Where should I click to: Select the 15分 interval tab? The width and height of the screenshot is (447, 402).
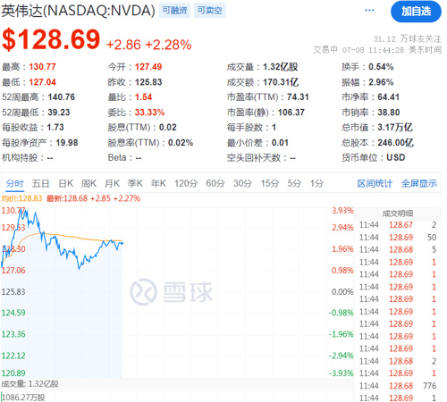[270, 183]
